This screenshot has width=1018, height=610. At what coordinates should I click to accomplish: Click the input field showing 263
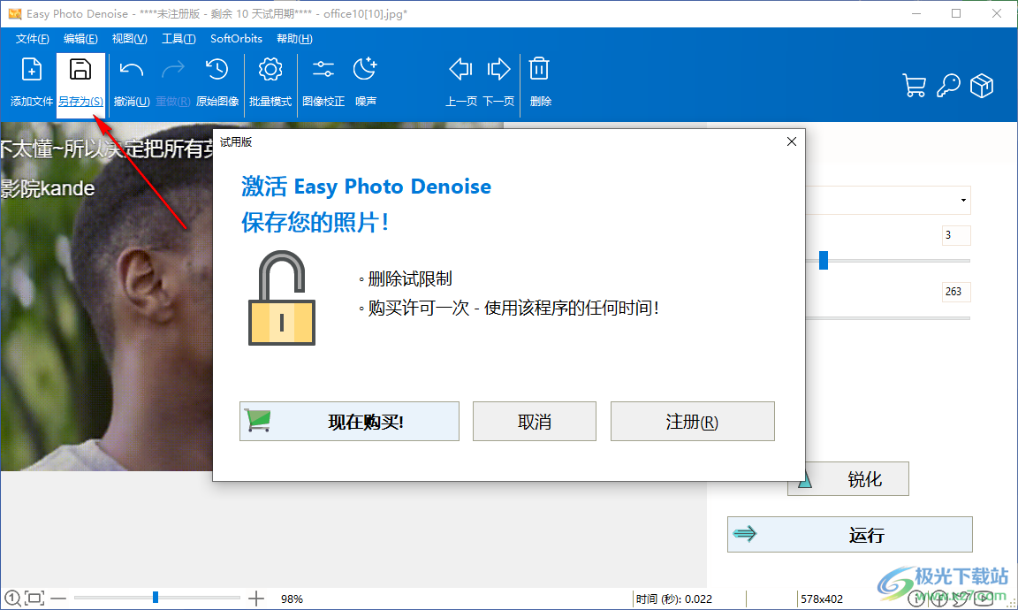click(x=955, y=292)
